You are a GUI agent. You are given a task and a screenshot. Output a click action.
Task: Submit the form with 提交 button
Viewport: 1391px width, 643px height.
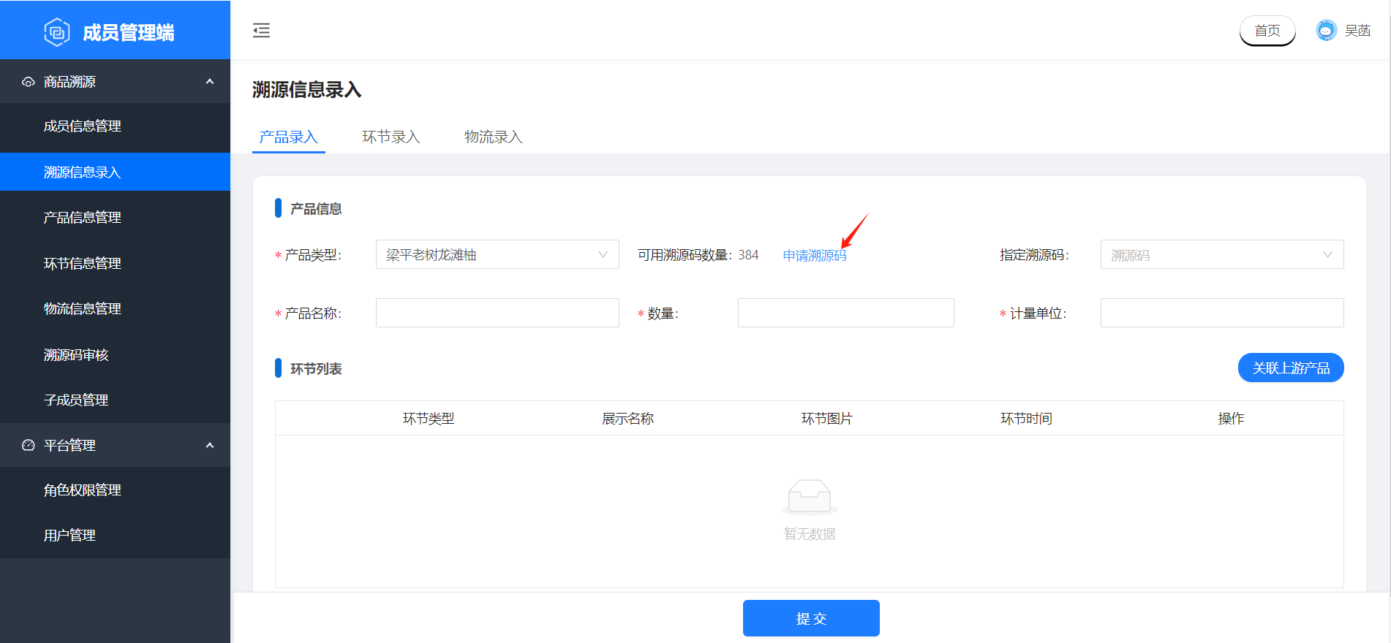tap(810, 618)
